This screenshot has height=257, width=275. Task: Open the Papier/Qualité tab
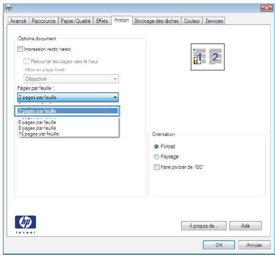(x=76, y=21)
